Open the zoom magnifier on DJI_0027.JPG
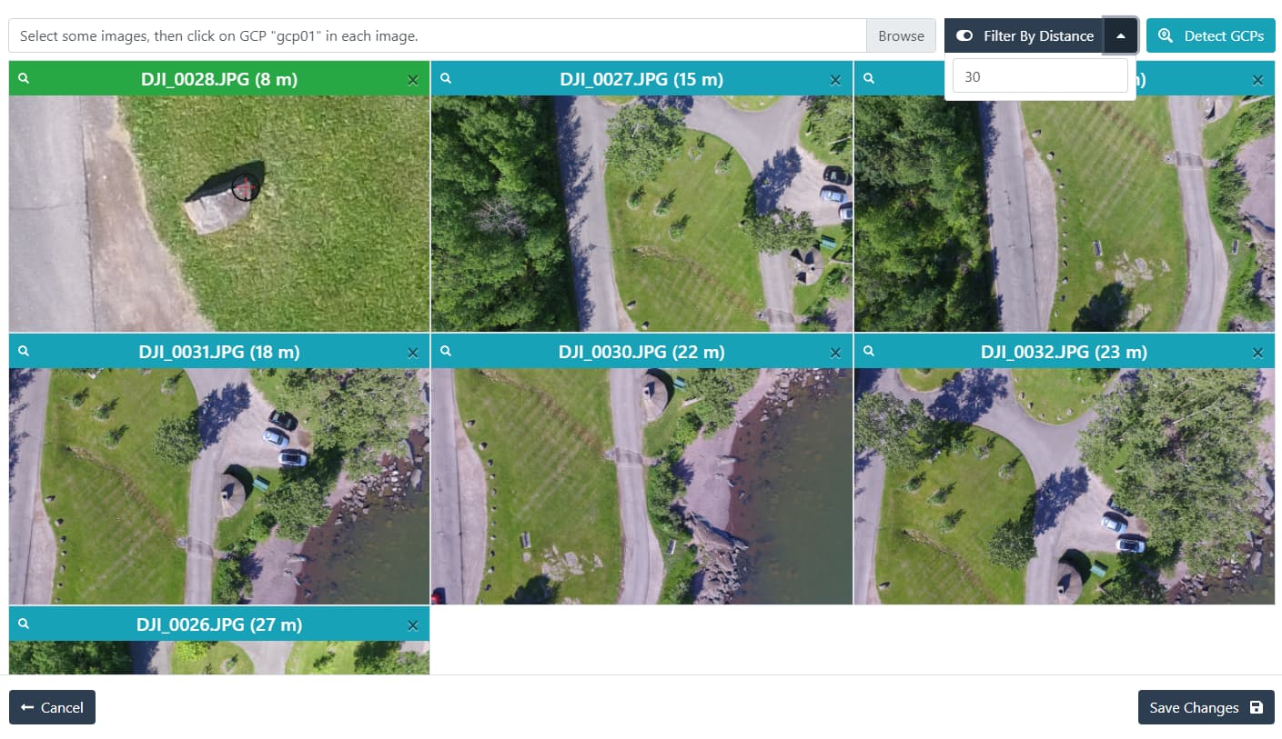 [x=446, y=79]
